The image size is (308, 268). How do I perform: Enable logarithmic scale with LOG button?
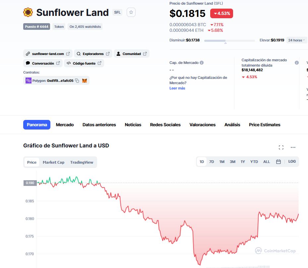point(292,161)
